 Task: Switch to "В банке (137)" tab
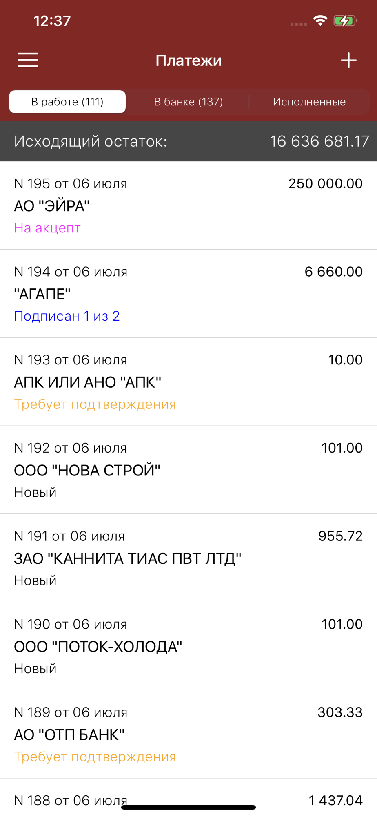[x=188, y=102]
